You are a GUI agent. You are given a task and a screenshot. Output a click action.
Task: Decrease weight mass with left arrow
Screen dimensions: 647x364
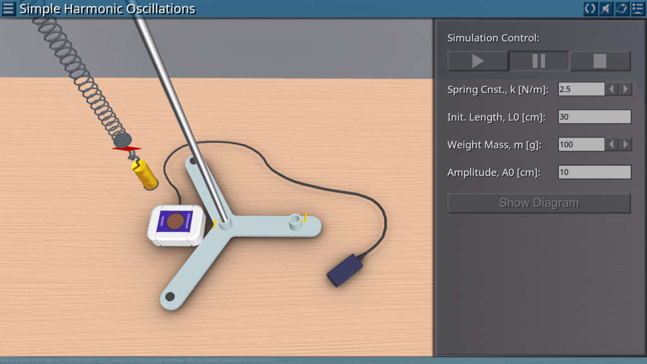pyautogui.click(x=612, y=145)
